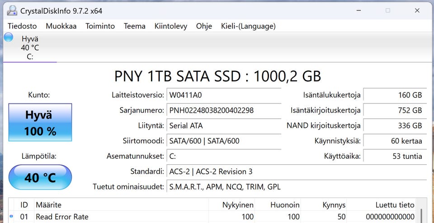Click the CrystalDiskInfo app icon in title bar

point(12,10)
